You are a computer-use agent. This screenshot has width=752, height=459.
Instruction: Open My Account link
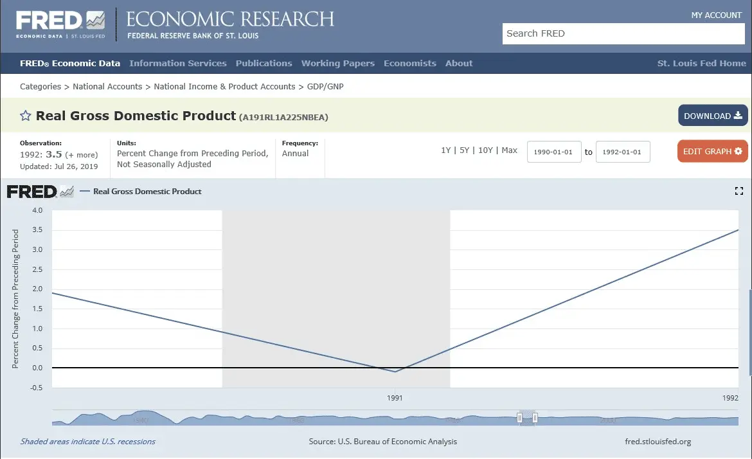pos(716,15)
